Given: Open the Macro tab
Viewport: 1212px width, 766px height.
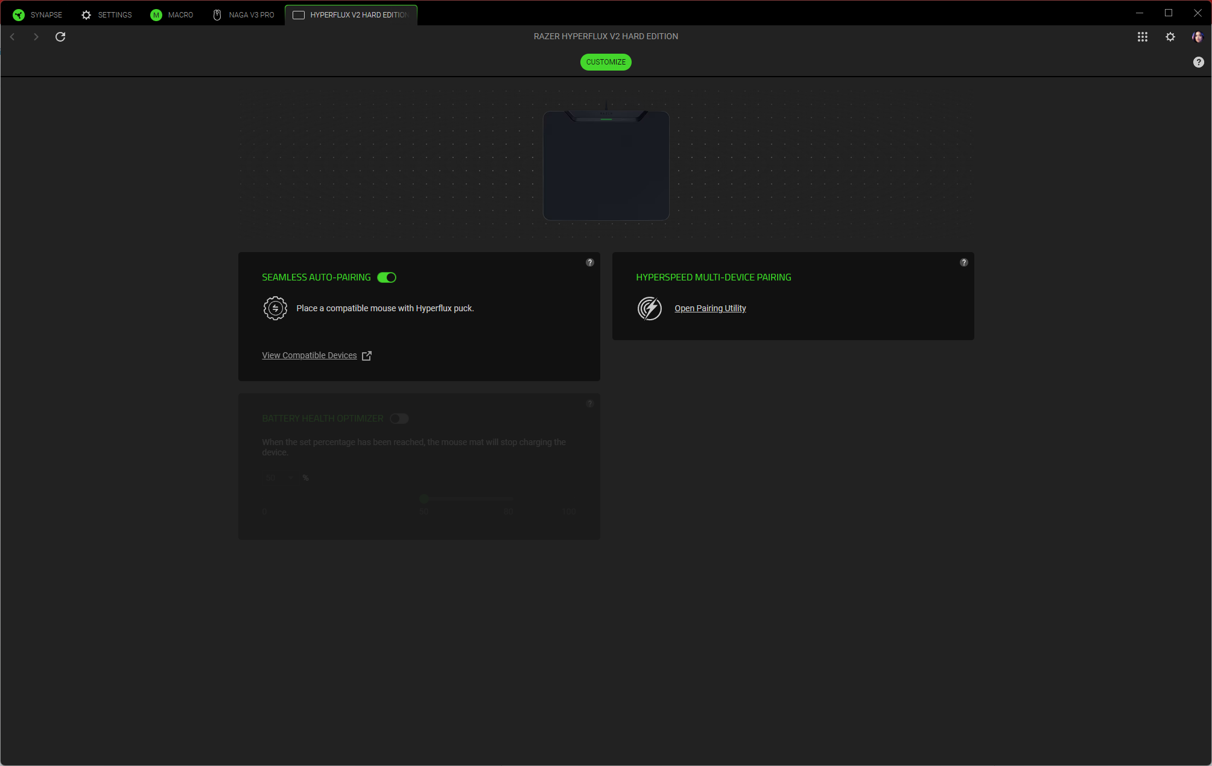Looking at the screenshot, I should pyautogui.click(x=172, y=14).
